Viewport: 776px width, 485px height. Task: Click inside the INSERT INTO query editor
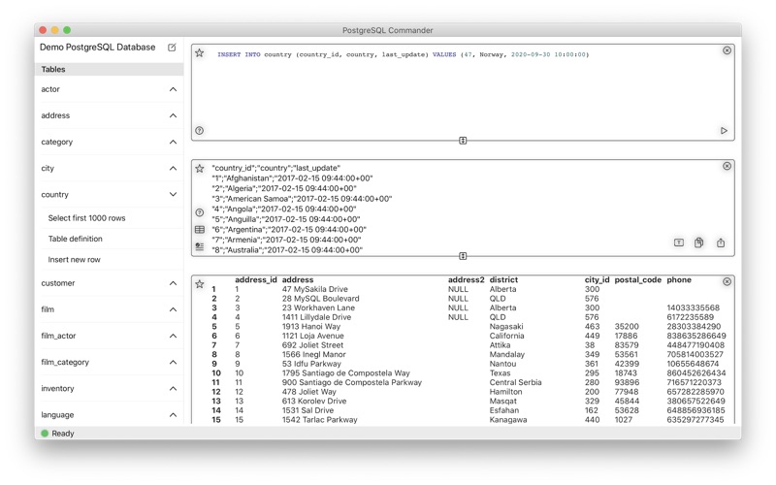point(463,91)
